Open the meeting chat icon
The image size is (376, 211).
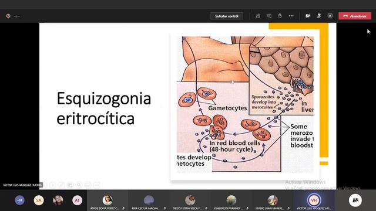269,16
